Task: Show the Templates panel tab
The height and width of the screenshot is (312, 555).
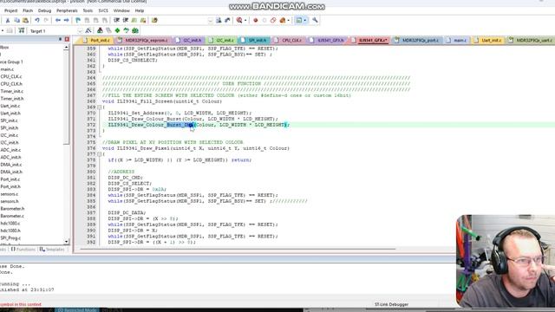Action: [52, 250]
